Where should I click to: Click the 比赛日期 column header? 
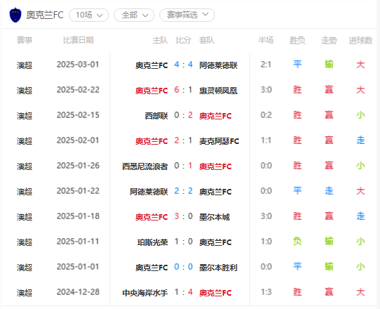[78, 40]
